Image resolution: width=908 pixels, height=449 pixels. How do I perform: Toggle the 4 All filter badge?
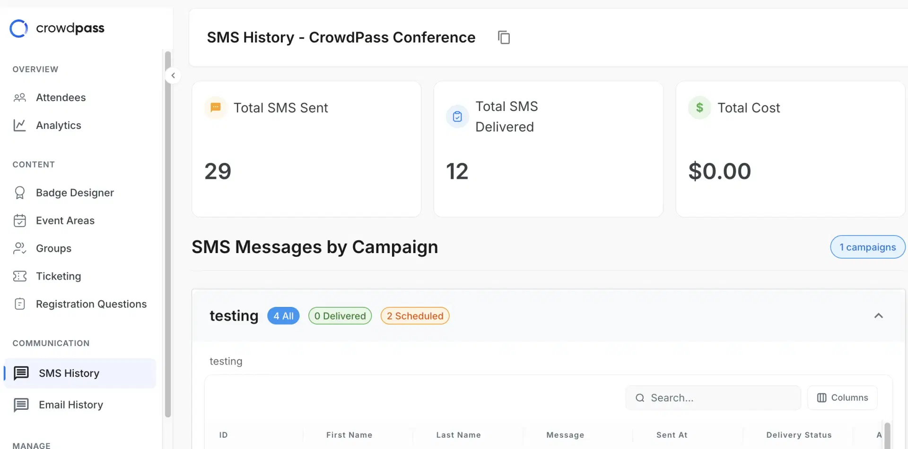(x=283, y=315)
